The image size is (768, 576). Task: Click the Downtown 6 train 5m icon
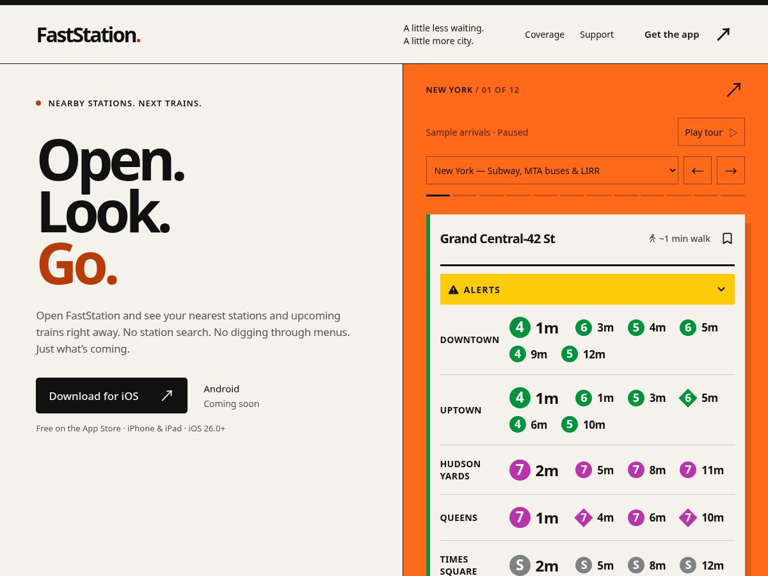[x=688, y=327]
